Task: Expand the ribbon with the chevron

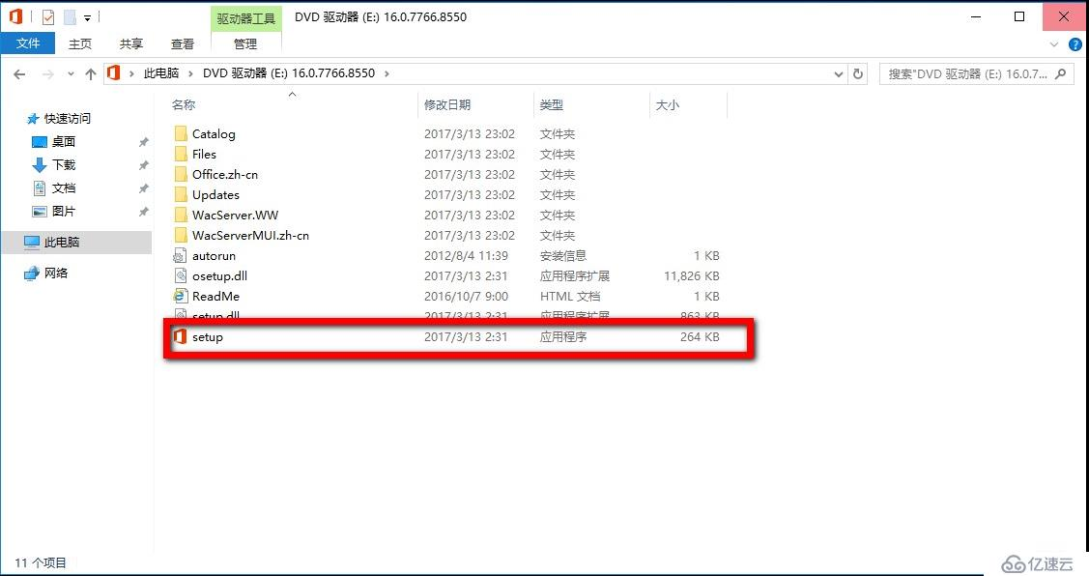Action: tap(1053, 44)
